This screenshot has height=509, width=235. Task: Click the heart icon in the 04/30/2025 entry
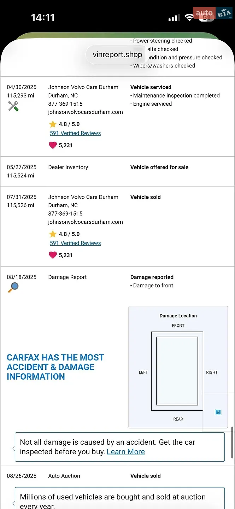(53, 145)
